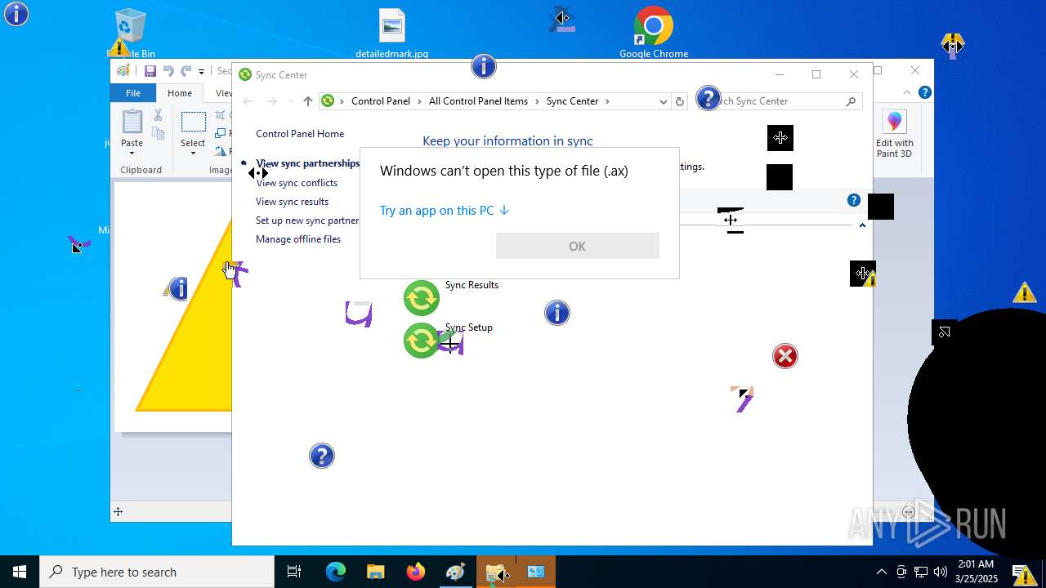
Task: Click the Sync Center title bar icon
Action: coord(244,74)
